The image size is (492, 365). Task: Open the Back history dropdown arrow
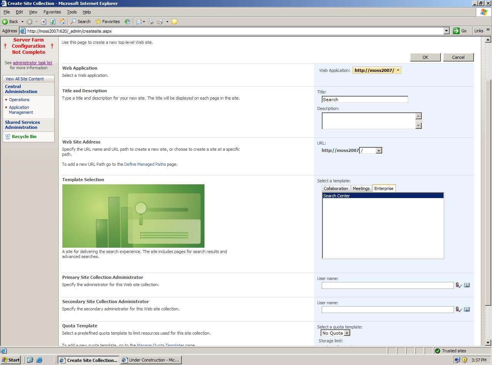pyautogui.click(x=22, y=22)
